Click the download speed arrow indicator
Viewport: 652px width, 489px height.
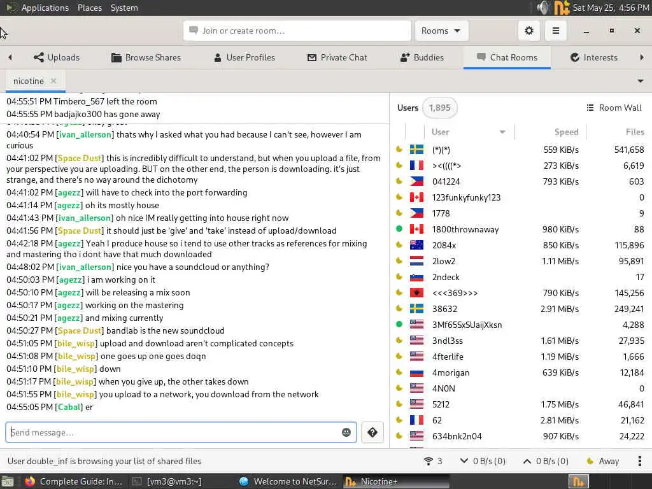point(464,461)
